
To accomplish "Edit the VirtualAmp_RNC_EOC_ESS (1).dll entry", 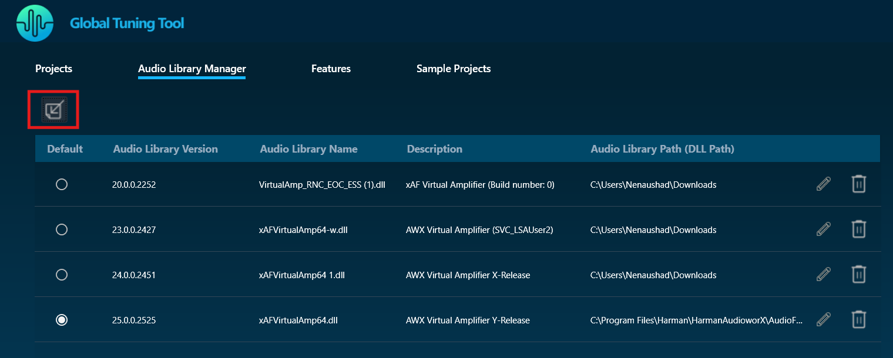I will [824, 184].
